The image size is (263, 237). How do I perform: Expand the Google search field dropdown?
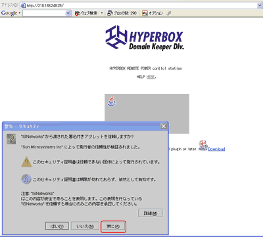pyautogui.click(x=68, y=13)
